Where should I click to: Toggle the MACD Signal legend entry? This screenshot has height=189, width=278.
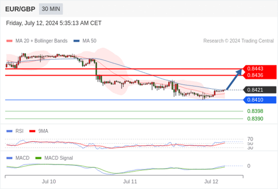coord(54,158)
